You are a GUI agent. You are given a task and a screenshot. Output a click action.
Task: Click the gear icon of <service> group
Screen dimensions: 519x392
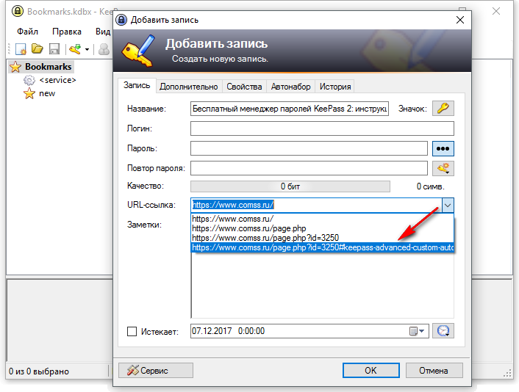pyautogui.click(x=29, y=80)
